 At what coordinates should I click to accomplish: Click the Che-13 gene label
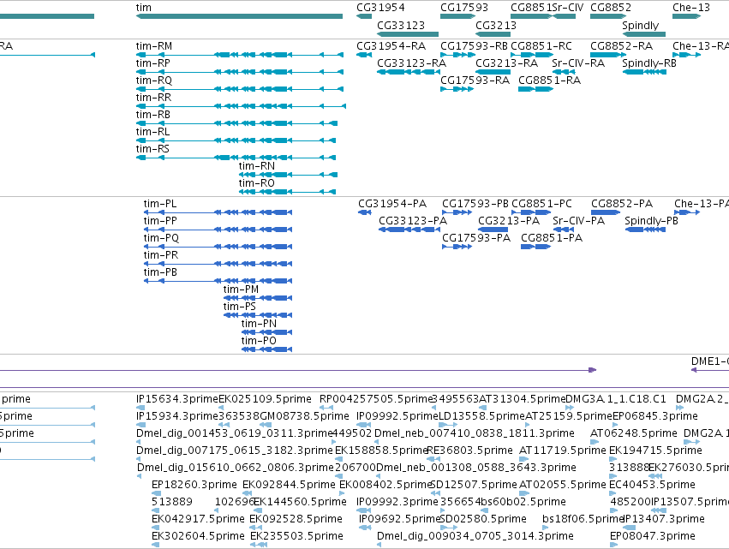(x=690, y=8)
